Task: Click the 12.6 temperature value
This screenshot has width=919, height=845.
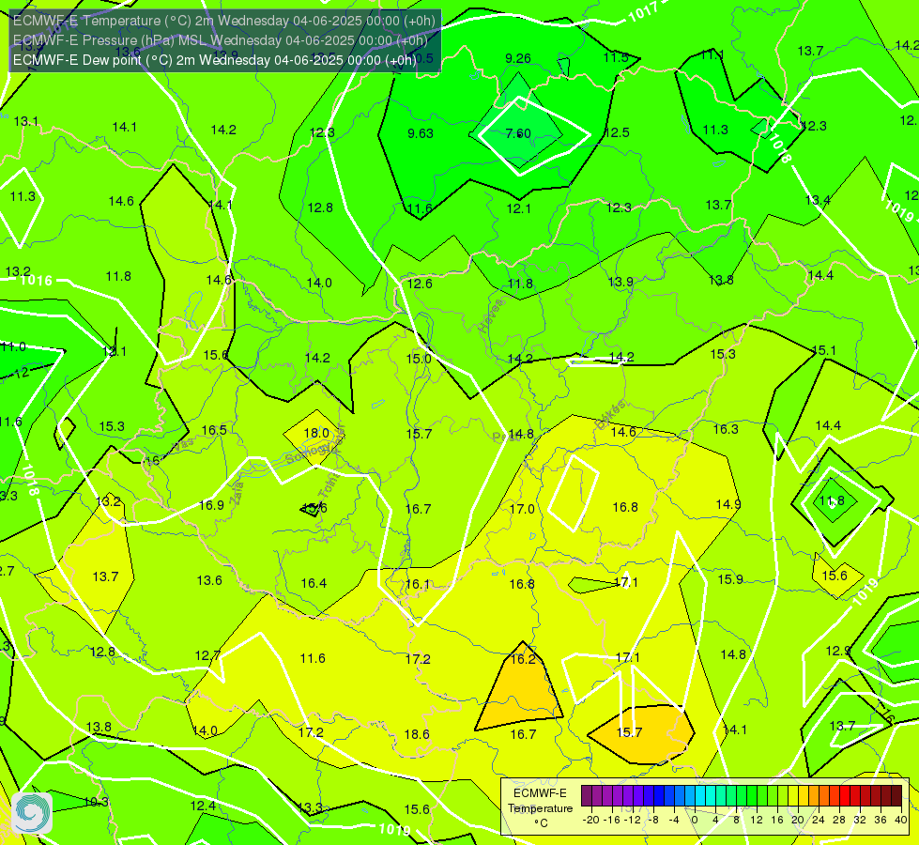Action: [x=420, y=284]
